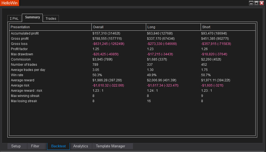The image size is (266, 152).
Task: Switch to the Σ PnL tab
Action: [x=14, y=18]
